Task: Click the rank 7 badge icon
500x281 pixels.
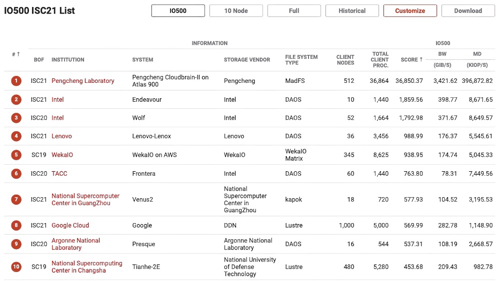Action: click(16, 200)
